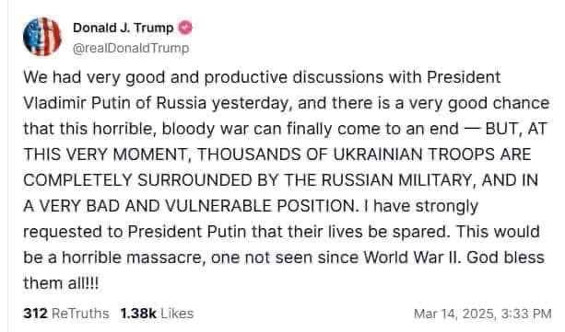Open the flag-themed profile avatar
The image size is (565, 332).
click(x=42, y=37)
